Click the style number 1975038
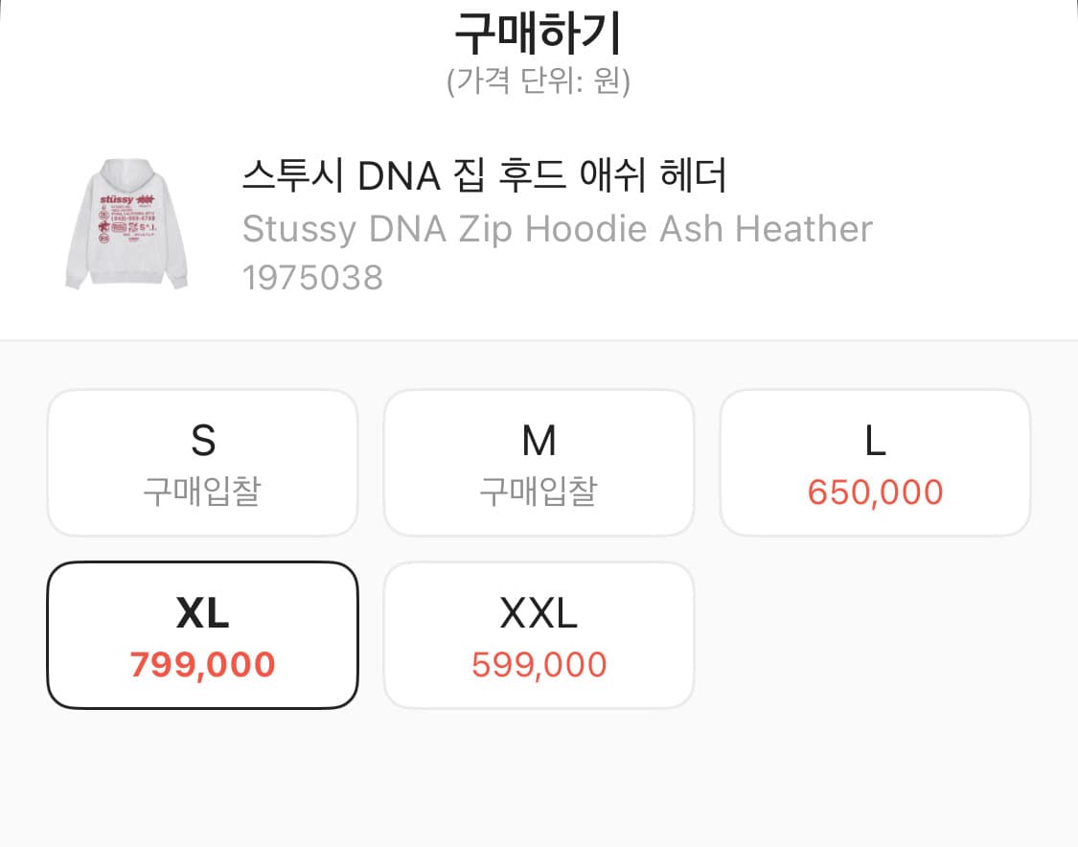 coord(311,277)
